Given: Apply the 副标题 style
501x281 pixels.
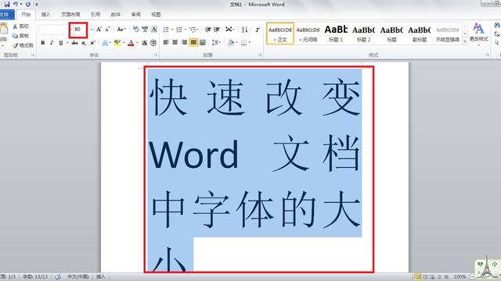Looking at the screenshot, I should tap(420, 34).
